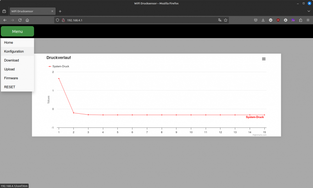
Task: Select Konfiguration from the menu
Action: point(14,51)
